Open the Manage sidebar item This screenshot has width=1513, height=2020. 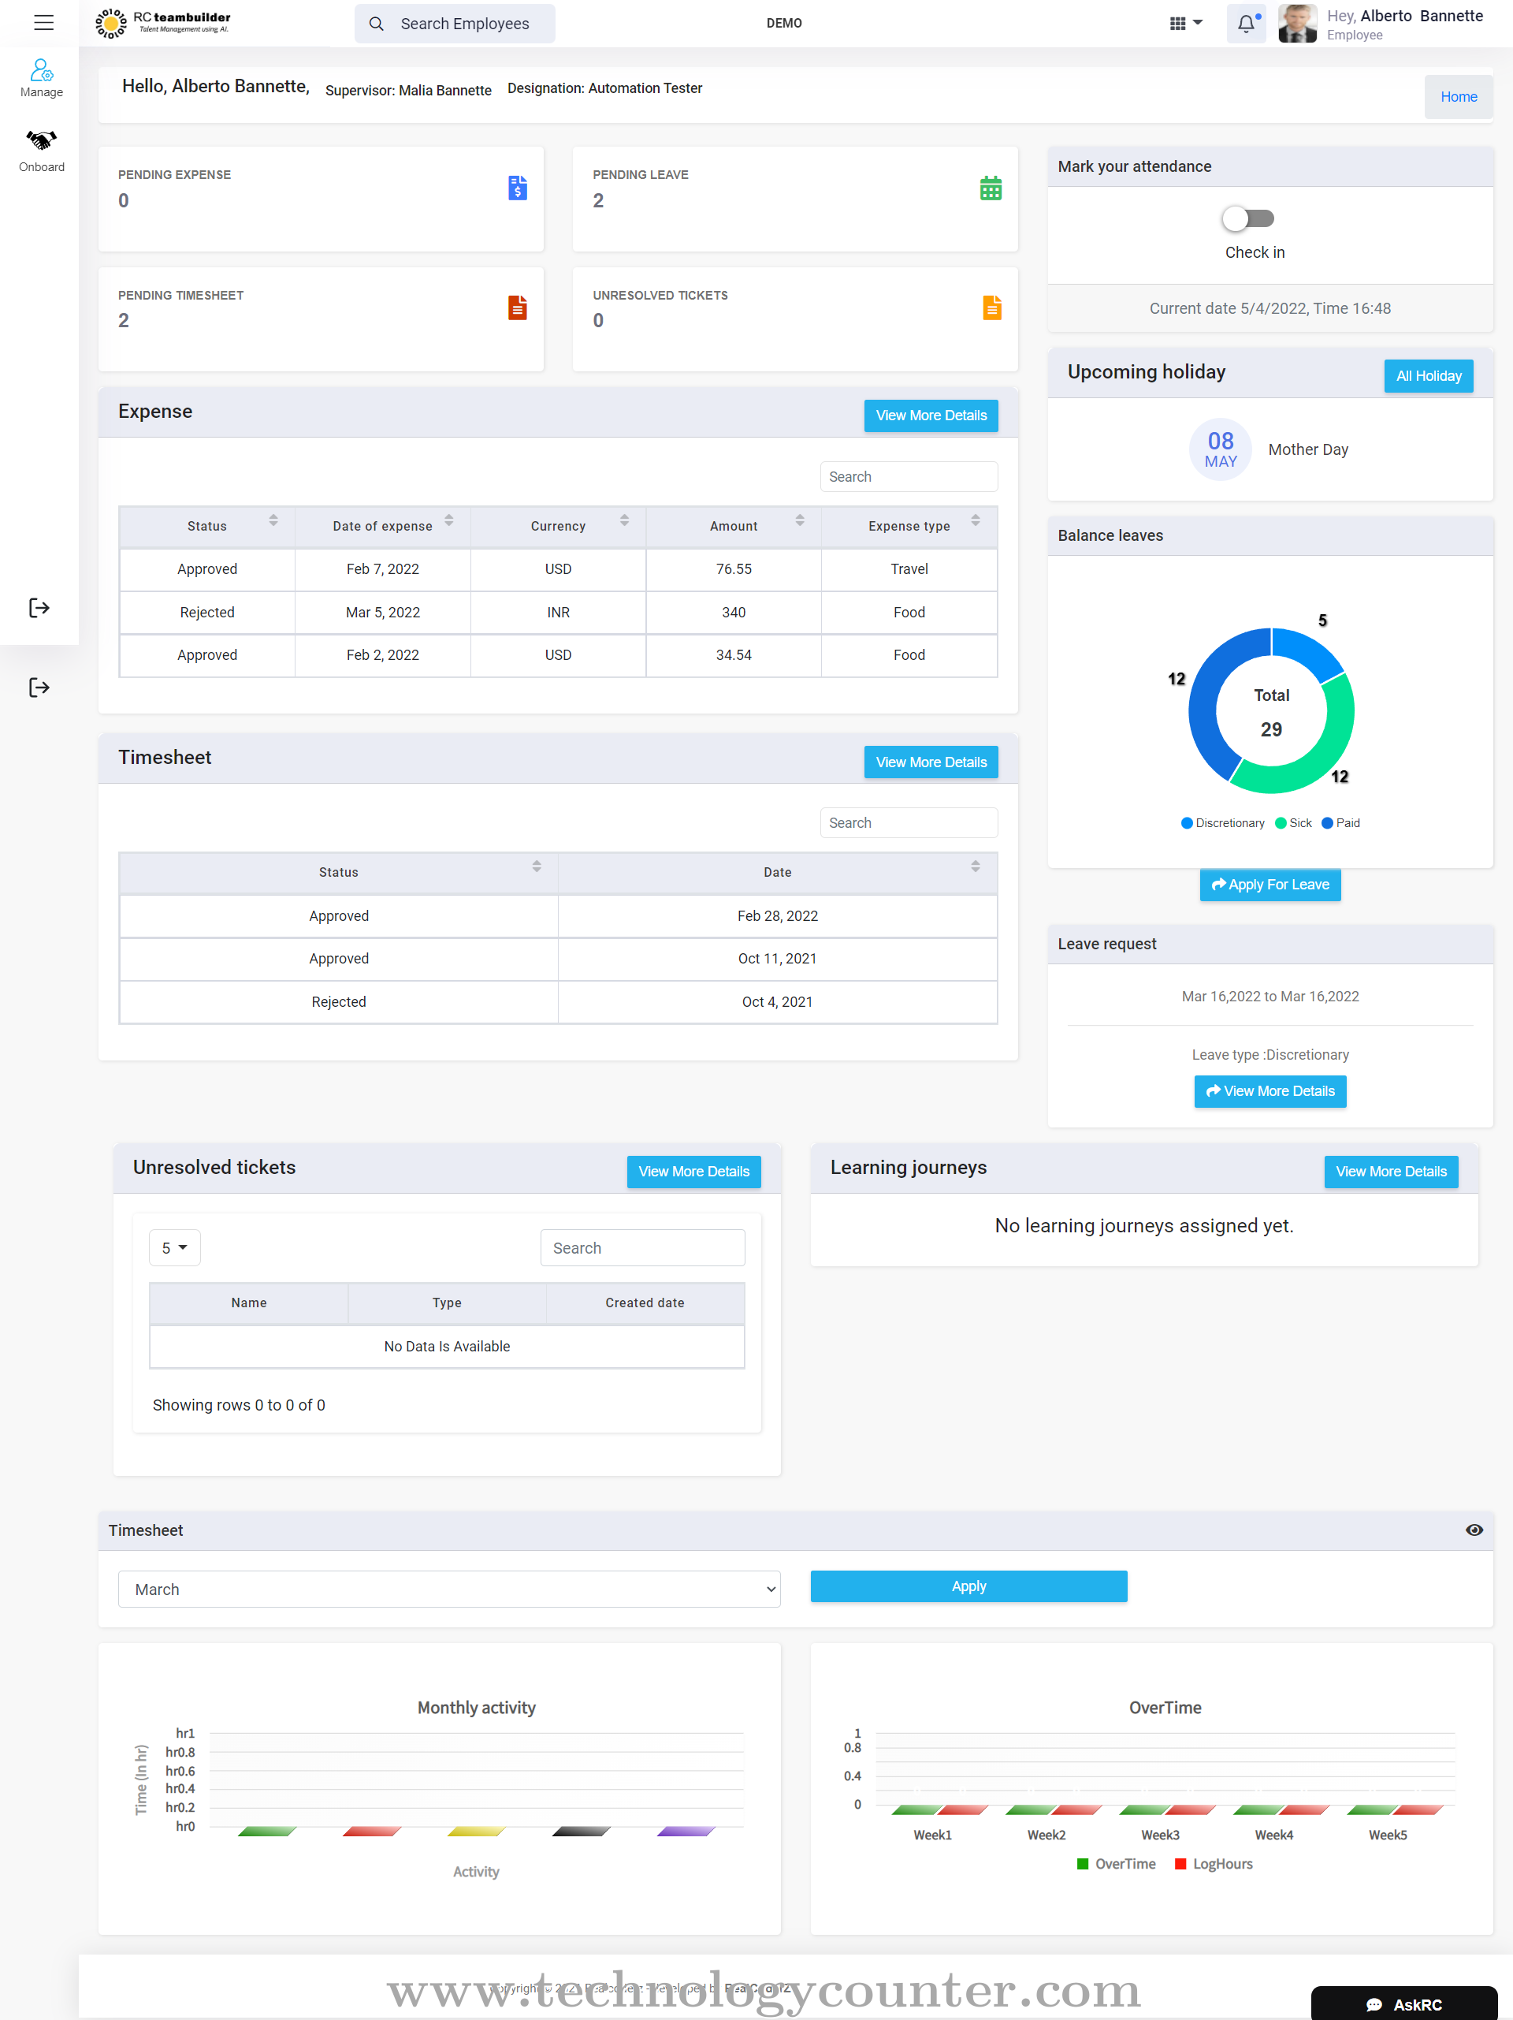[41, 79]
